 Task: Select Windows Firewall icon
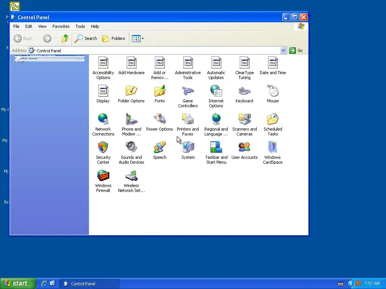click(103, 175)
